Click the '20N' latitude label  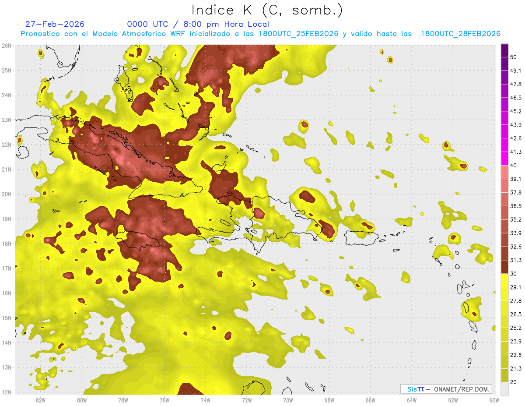coord(7,194)
